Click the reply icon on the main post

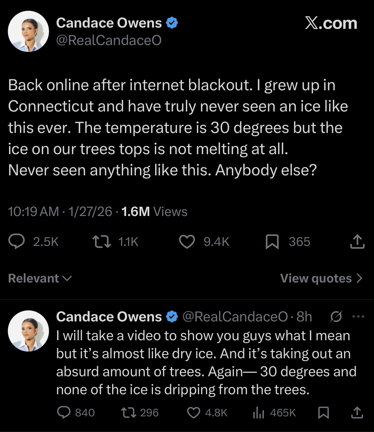click(16, 242)
